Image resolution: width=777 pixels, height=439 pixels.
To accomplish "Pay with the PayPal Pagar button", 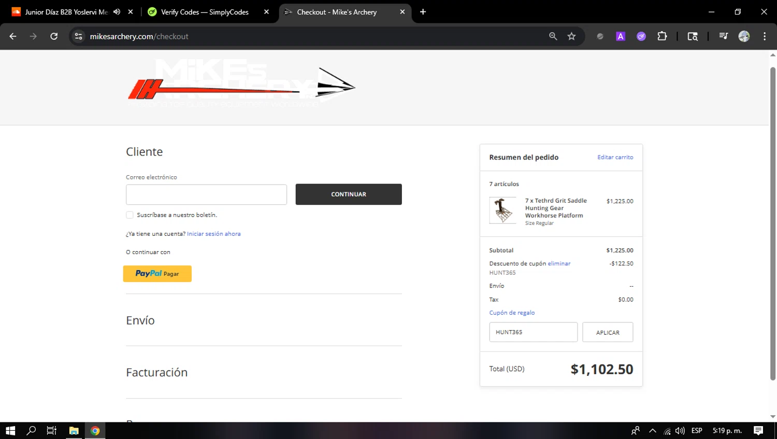I will (x=157, y=274).
